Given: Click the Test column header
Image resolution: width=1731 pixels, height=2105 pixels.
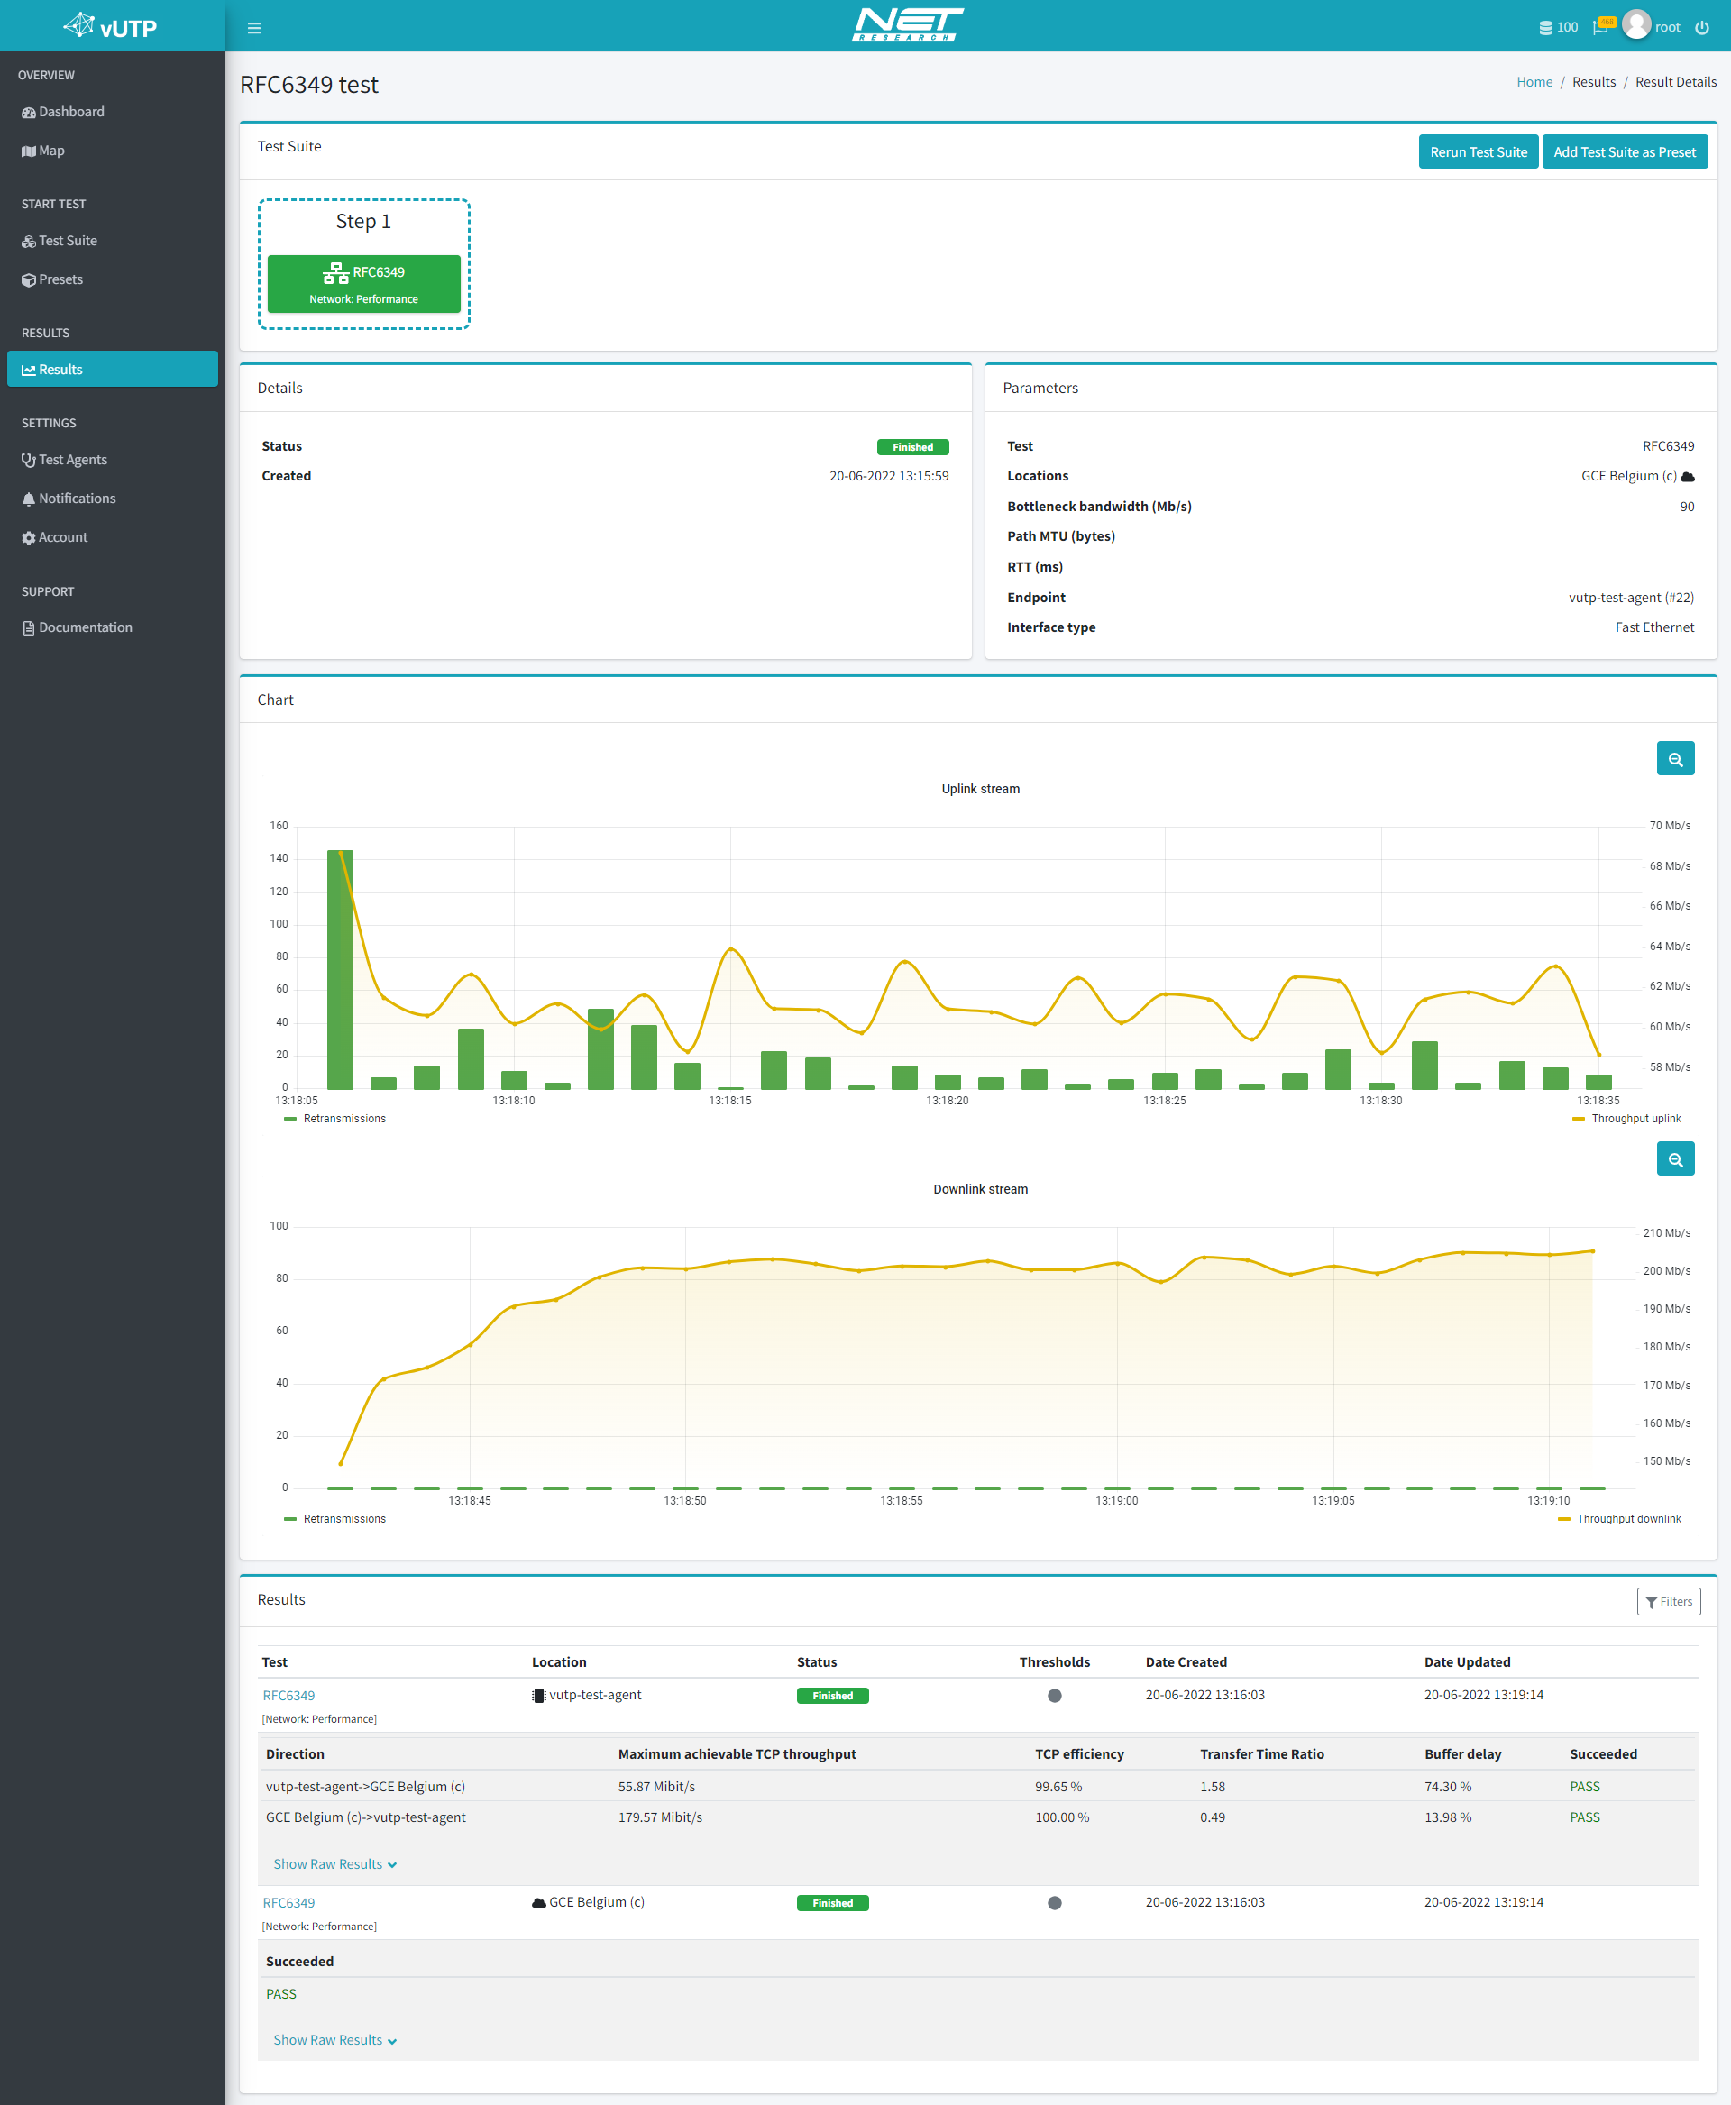Looking at the screenshot, I should coord(274,1662).
